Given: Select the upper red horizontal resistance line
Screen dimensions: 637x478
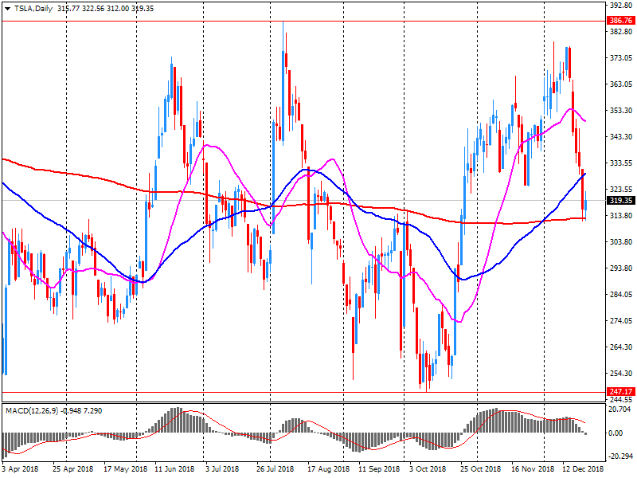Looking at the screenshot, I should (x=303, y=21).
